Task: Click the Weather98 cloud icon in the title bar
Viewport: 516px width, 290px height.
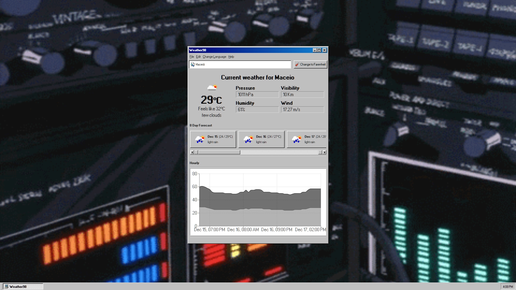Action: click(x=190, y=50)
